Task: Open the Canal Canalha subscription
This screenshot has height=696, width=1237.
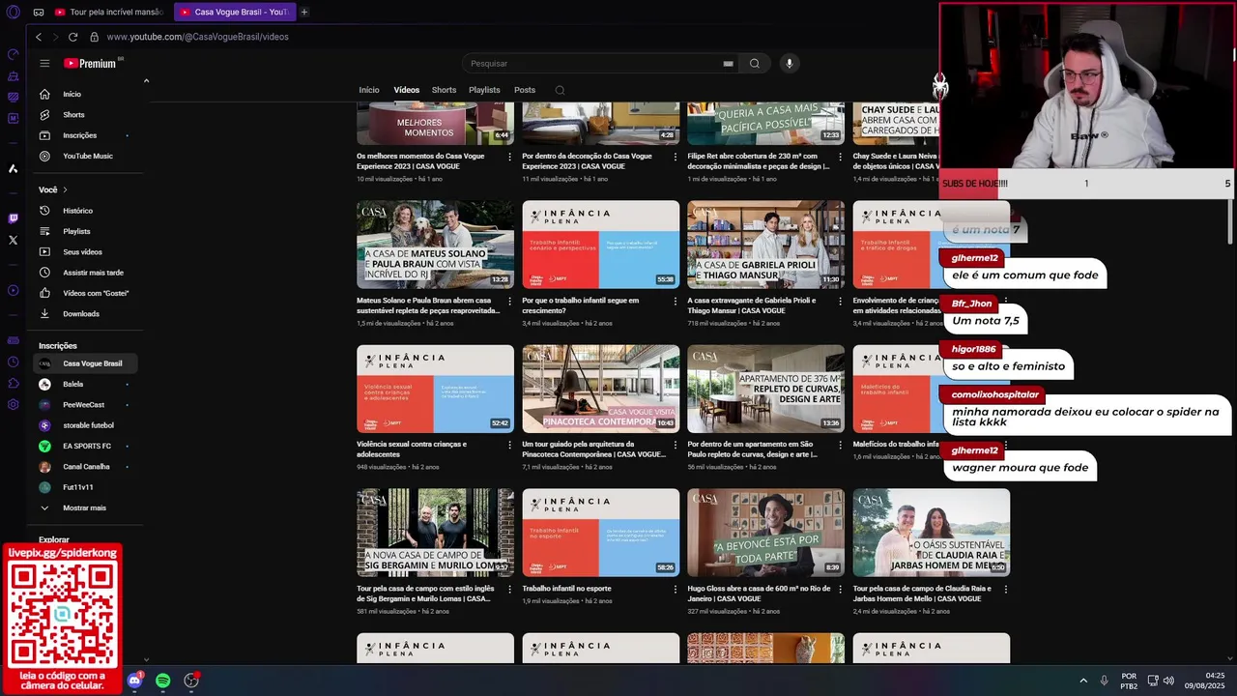Action: coord(85,467)
